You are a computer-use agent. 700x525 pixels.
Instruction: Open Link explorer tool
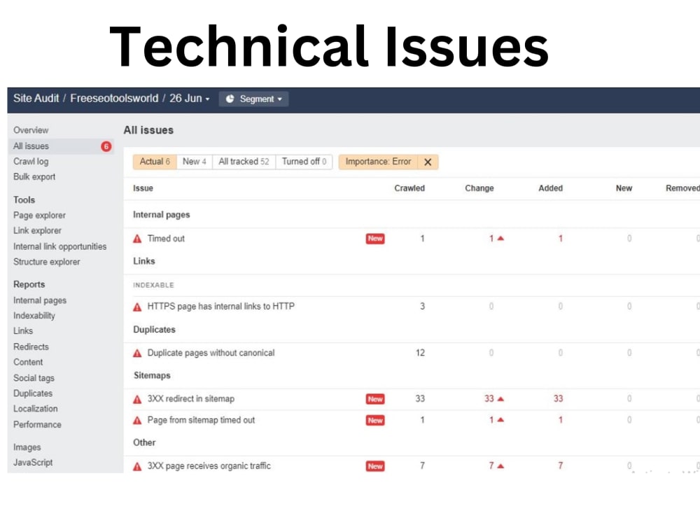click(38, 231)
